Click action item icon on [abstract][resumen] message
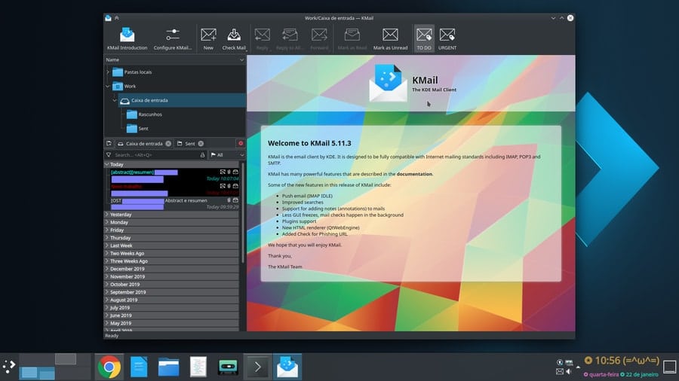This screenshot has width=679, height=381. [x=223, y=172]
